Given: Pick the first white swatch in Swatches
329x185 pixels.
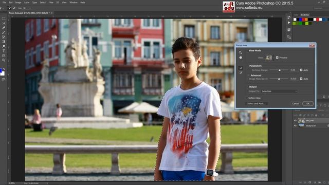Looking at the screenshot, I should 295,20.
